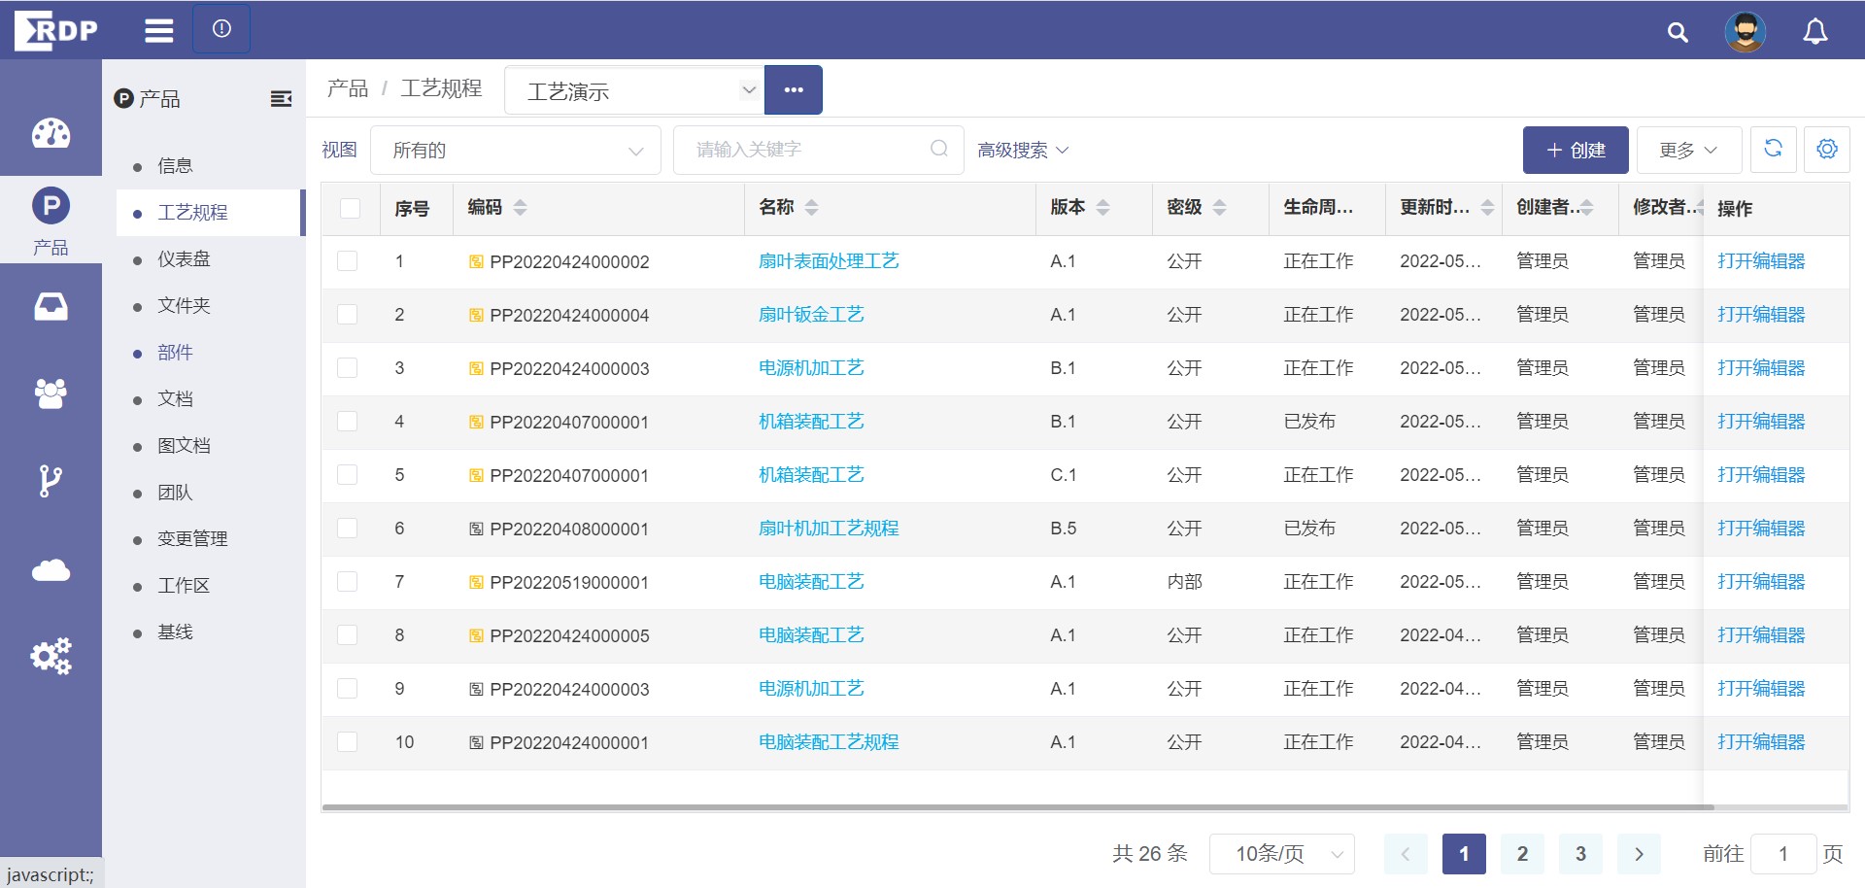The width and height of the screenshot is (1865, 888).
Task: Select the checkbox on row 6 扇叶机加工艺规程
Action: [x=348, y=528]
